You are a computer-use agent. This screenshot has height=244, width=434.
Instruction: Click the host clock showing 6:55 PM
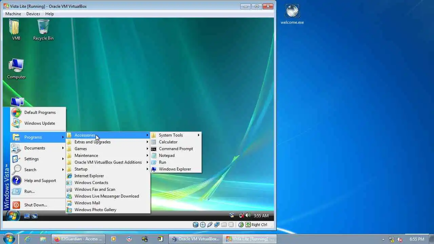417,239
